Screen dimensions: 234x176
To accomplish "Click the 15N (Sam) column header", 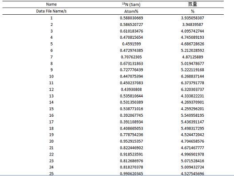I will click(x=131, y=4).
